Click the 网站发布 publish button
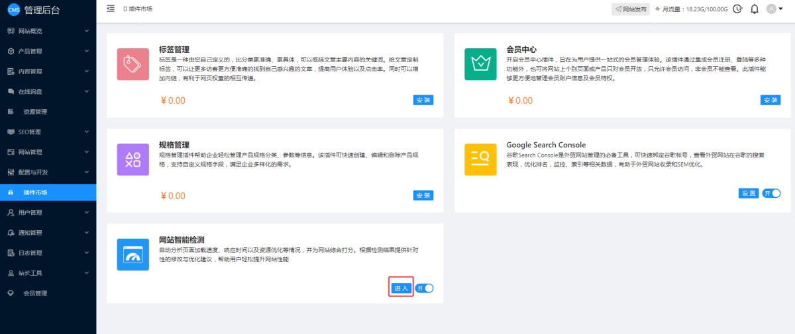 (629, 9)
